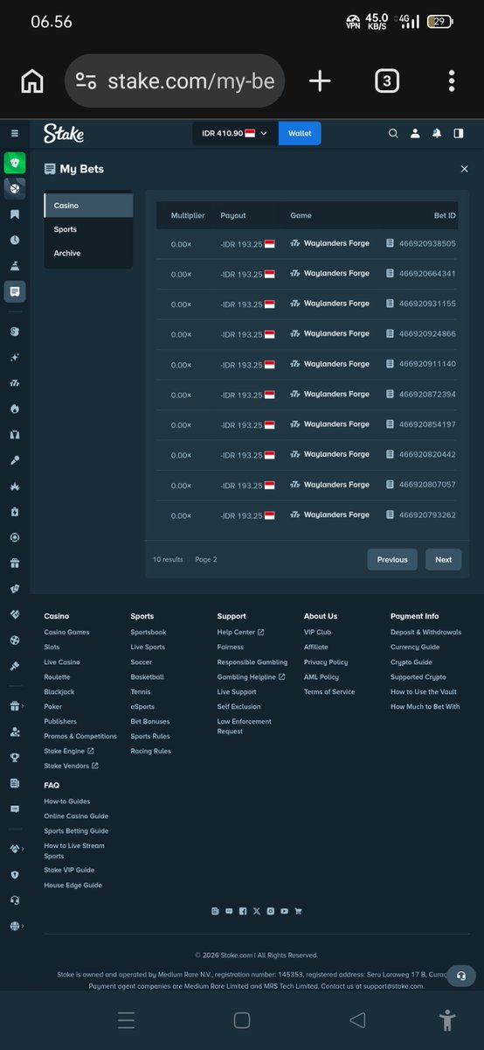The width and height of the screenshot is (484, 1050).
Task: Open Responsible Gambling footer link
Action: tap(252, 662)
